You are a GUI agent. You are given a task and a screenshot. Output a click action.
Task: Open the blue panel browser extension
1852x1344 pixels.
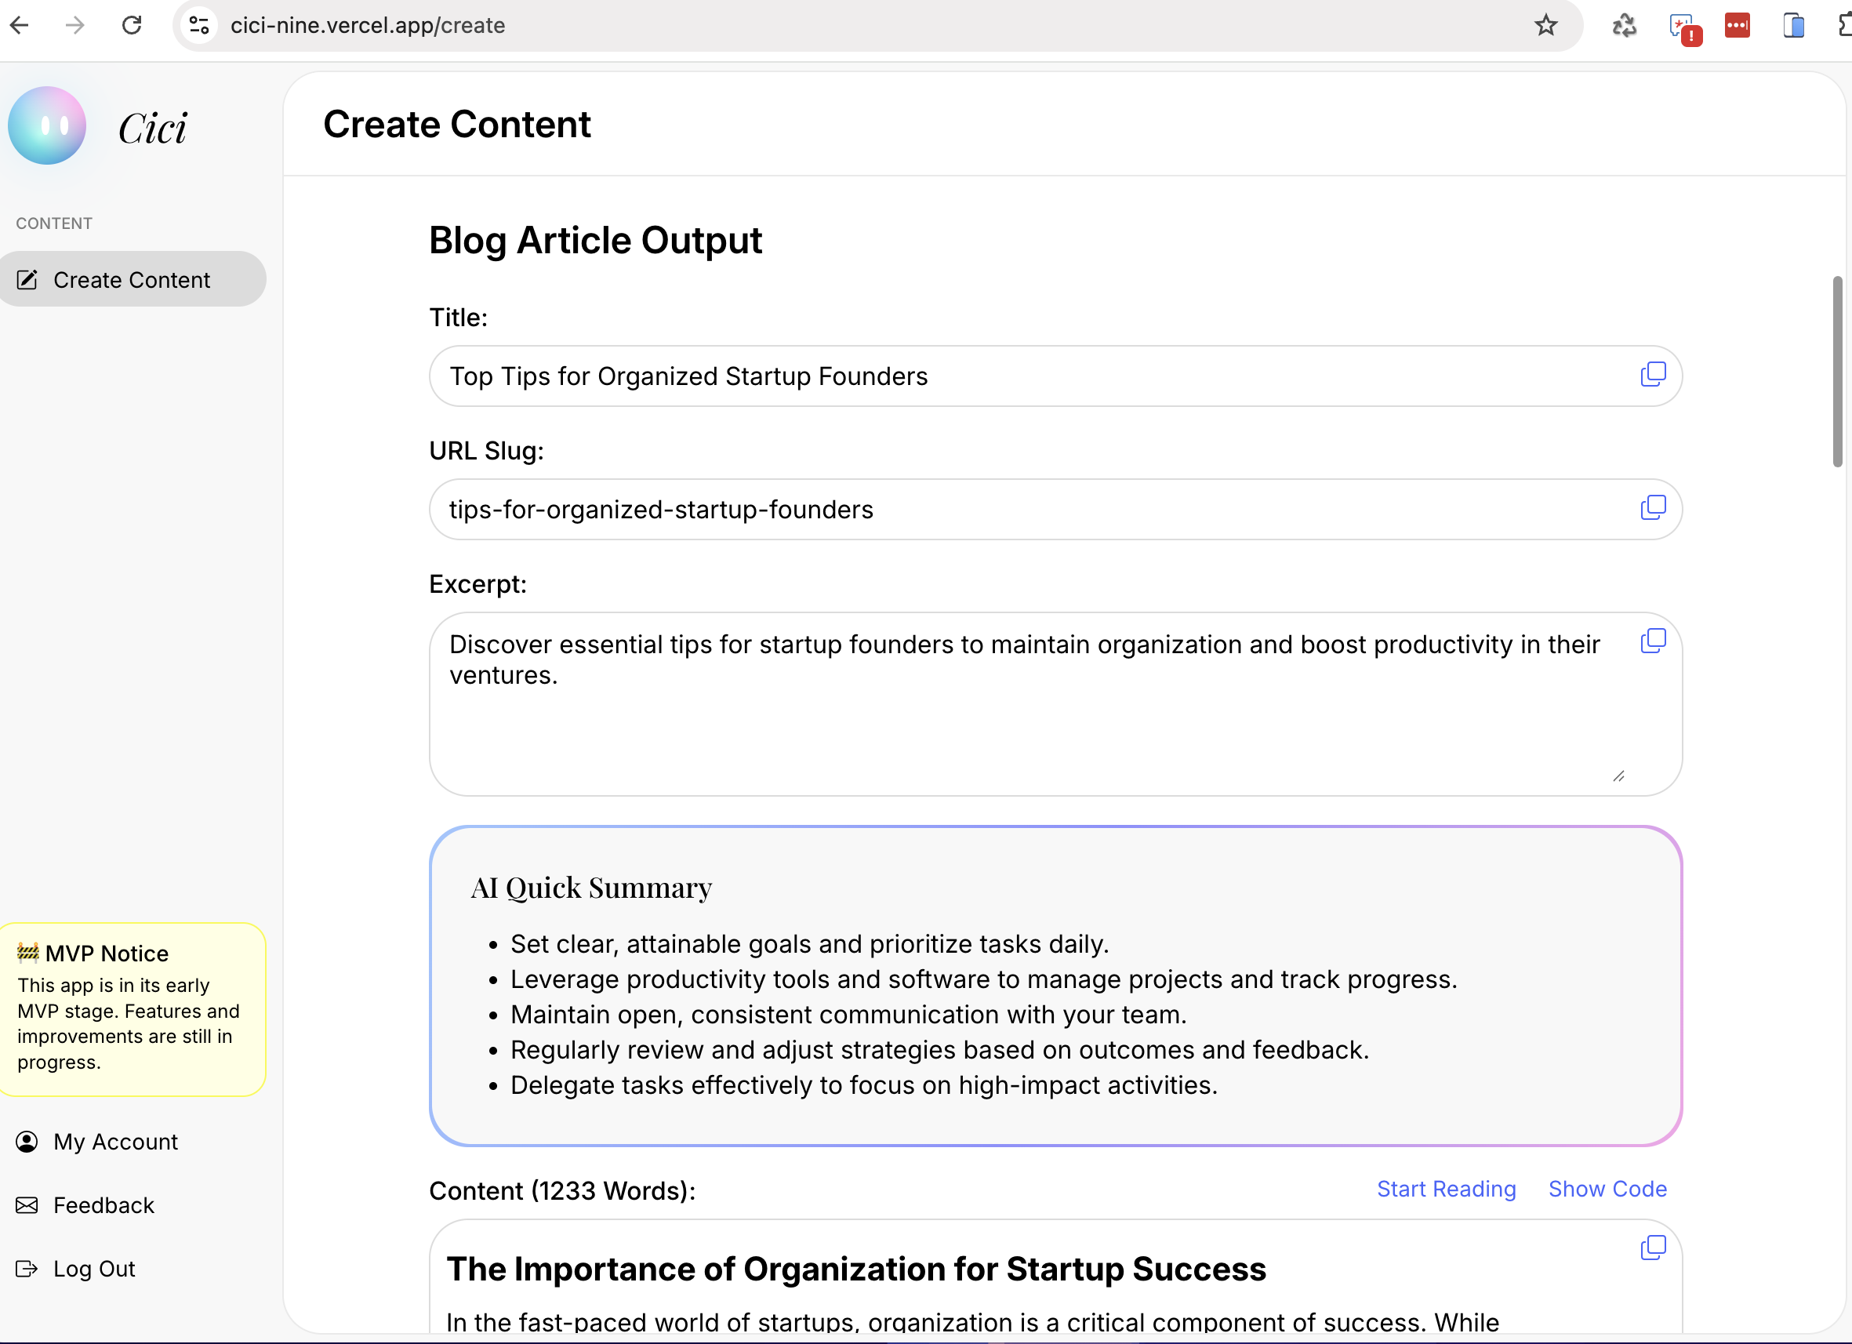click(x=1793, y=25)
